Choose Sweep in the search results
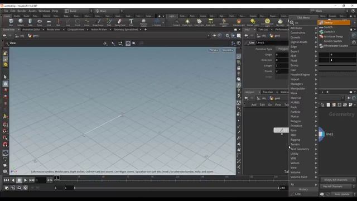The height and width of the screenshot is (201, 357). (x=334, y=22)
